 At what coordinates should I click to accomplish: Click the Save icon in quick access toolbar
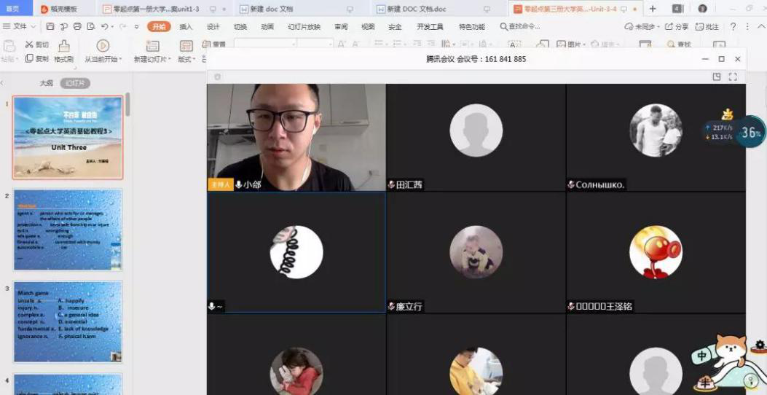tap(50, 27)
